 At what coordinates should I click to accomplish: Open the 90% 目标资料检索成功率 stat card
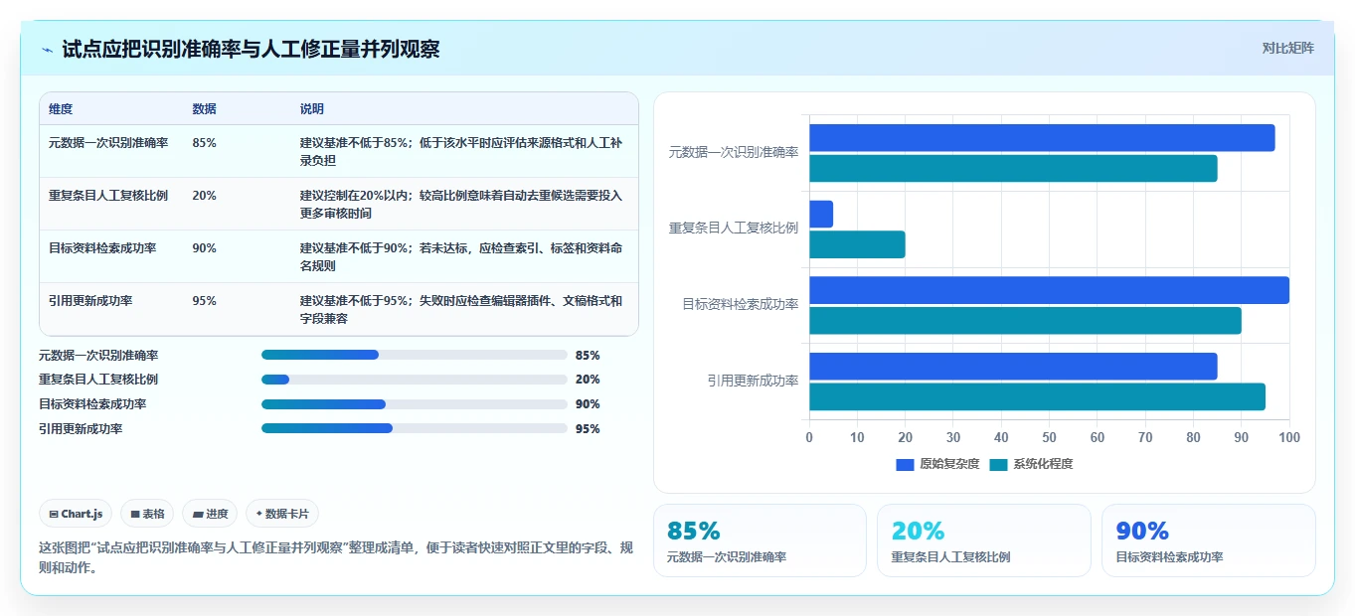pos(1208,540)
